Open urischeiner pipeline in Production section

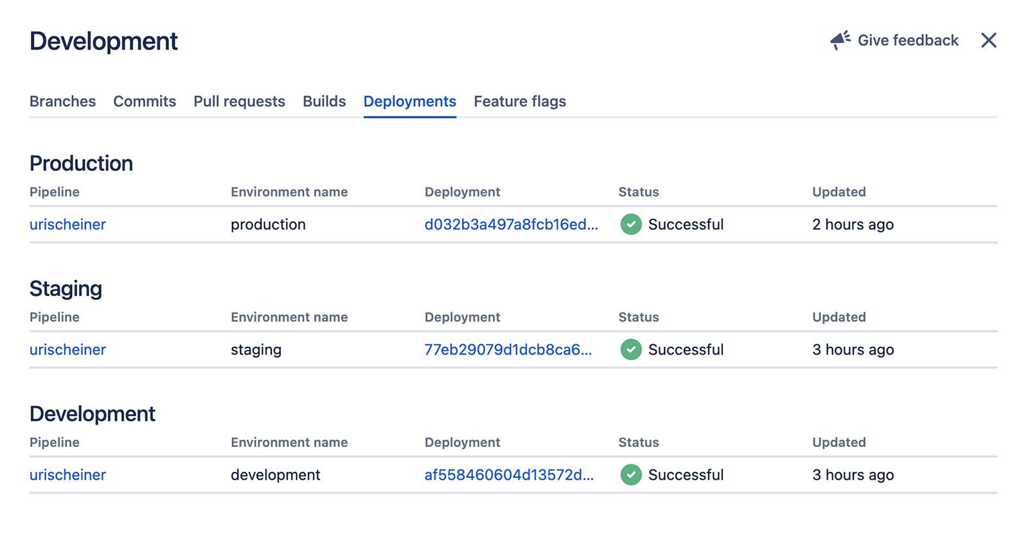[67, 224]
